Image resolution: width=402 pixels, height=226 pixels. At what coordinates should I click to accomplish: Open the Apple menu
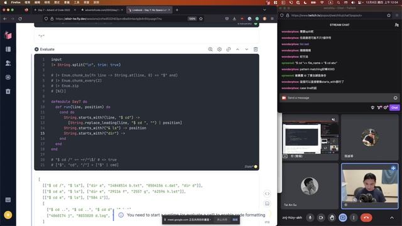pyautogui.click(x=5, y=3)
